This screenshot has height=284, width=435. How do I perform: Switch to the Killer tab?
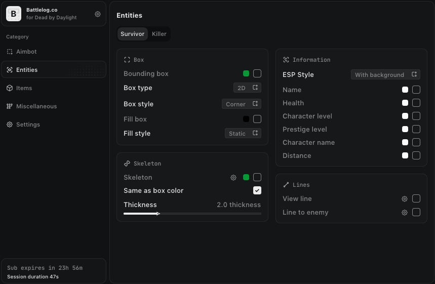pyautogui.click(x=159, y=34)
